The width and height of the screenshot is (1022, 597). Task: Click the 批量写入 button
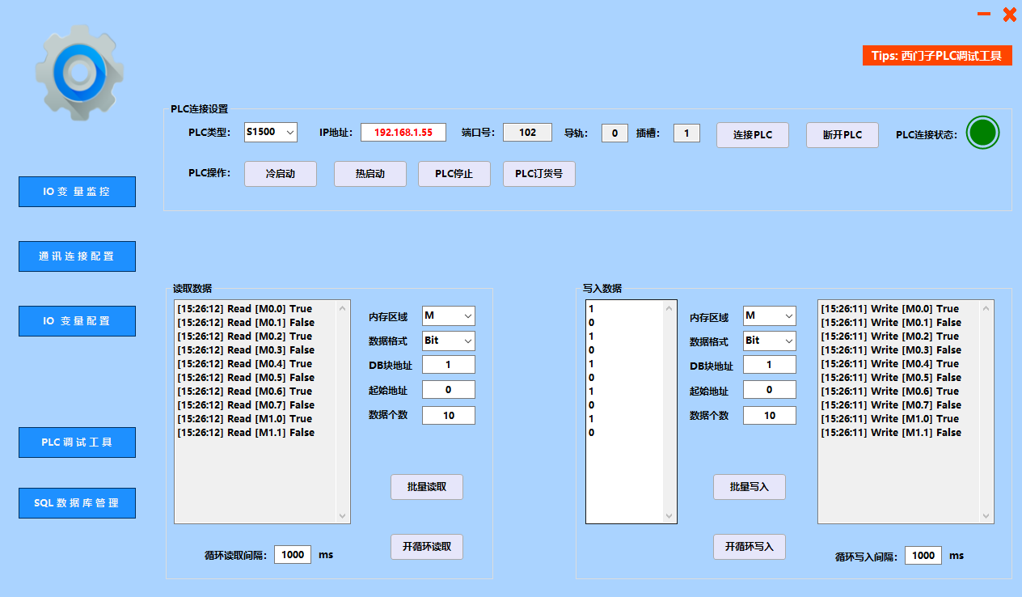point(750,487)
